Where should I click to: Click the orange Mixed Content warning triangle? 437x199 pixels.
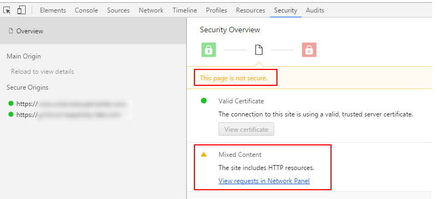click(204, 154)
